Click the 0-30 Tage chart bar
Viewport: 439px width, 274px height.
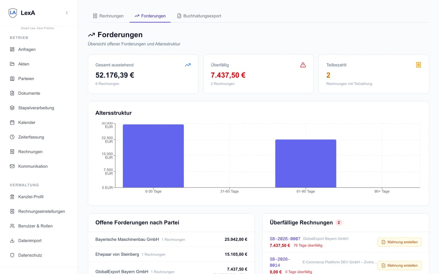point(153,156)
